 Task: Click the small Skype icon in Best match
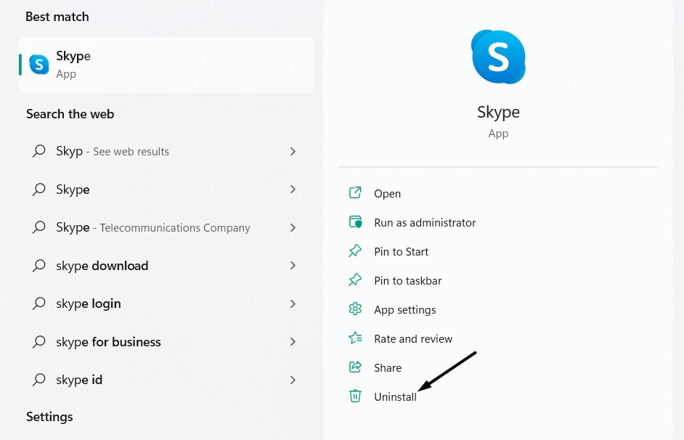tap(39, 64)
